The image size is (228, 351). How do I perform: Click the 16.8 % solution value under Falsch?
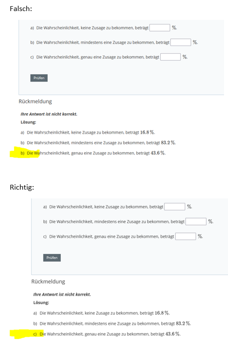click(x=147, y=132)
